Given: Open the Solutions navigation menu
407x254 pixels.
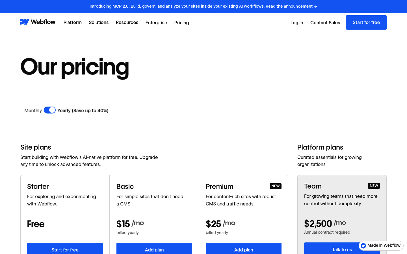Looking at the screenshot, I should pyautogui.click(x=99, y=22).
